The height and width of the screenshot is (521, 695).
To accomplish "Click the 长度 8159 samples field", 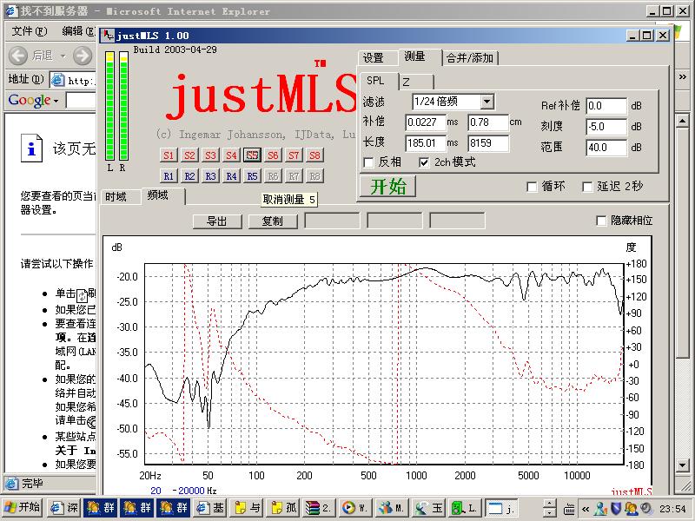I will pos(488,143).
